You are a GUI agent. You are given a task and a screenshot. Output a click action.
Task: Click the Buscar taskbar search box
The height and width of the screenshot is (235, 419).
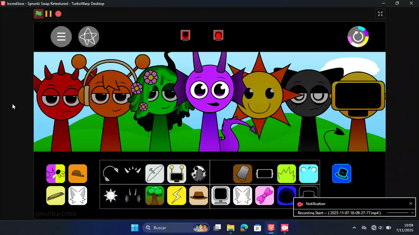click(176, 228)
